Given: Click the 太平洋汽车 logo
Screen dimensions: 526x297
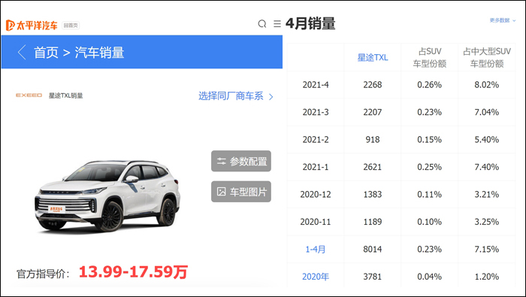Looking at the screenshot, I should click(32, 25).
